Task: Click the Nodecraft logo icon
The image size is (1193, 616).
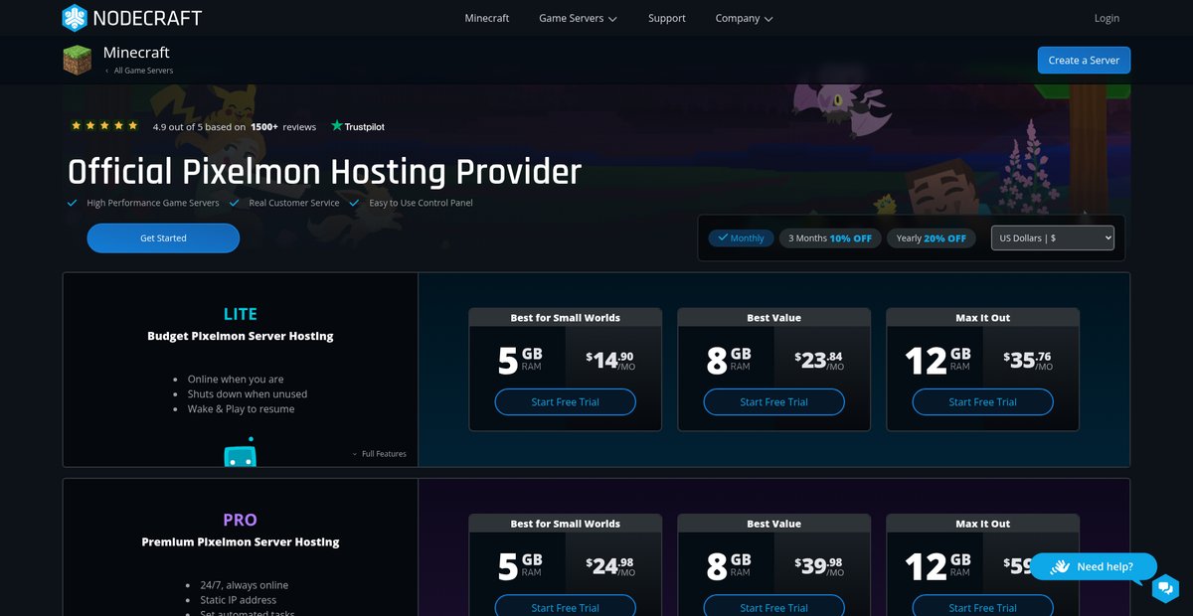Action: (x=75, y=18)
